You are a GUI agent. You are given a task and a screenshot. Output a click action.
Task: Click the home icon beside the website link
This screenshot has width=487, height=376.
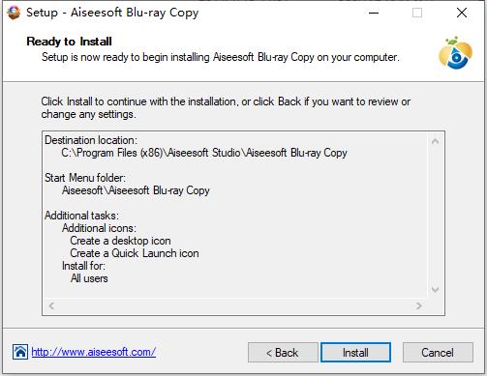[x=20, y=352]
